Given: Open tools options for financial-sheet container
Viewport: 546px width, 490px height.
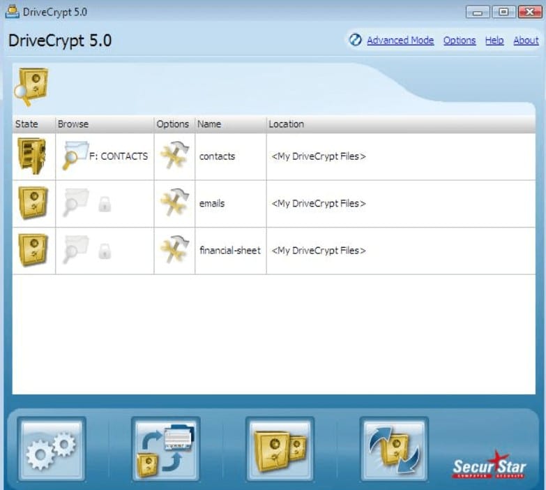Looking at the screenshot, I should (174, 249).
